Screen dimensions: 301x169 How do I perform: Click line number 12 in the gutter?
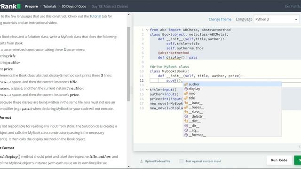142,80
